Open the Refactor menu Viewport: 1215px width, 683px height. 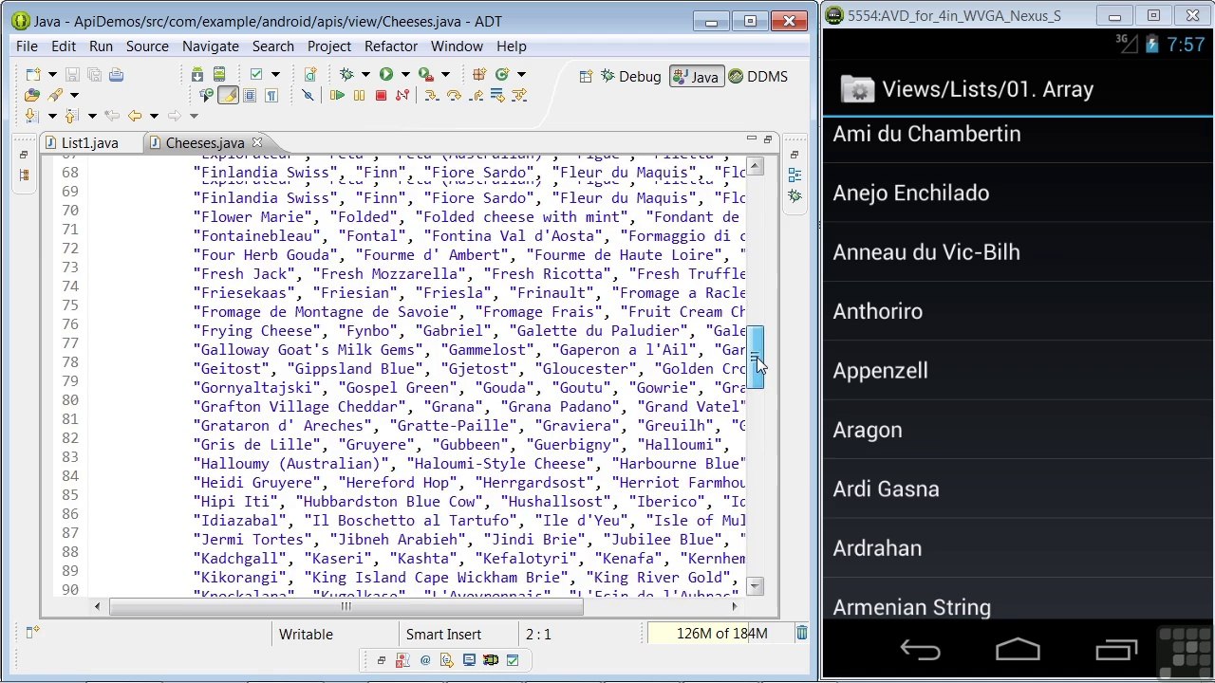(391, 46)
